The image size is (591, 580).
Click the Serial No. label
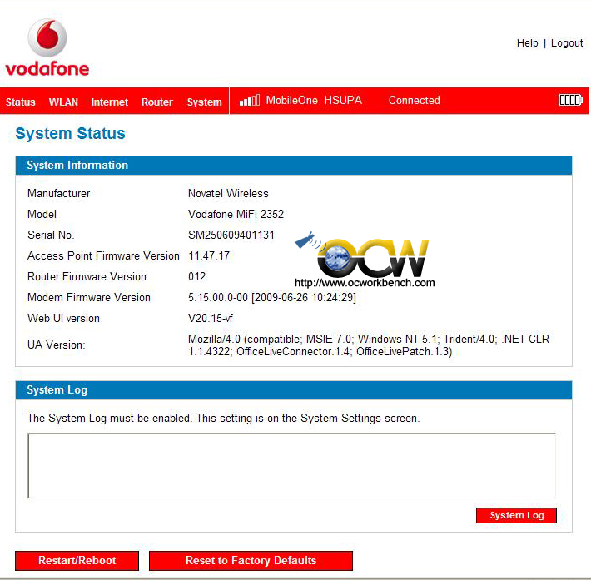pos(51,235)
